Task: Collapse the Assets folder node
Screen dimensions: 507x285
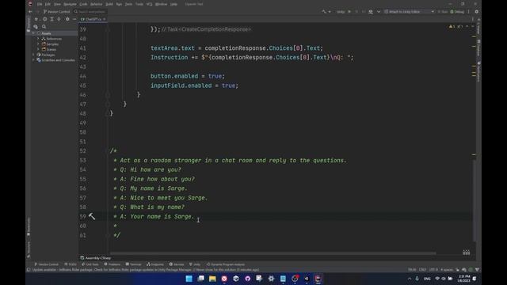Action: pos(33,33)
